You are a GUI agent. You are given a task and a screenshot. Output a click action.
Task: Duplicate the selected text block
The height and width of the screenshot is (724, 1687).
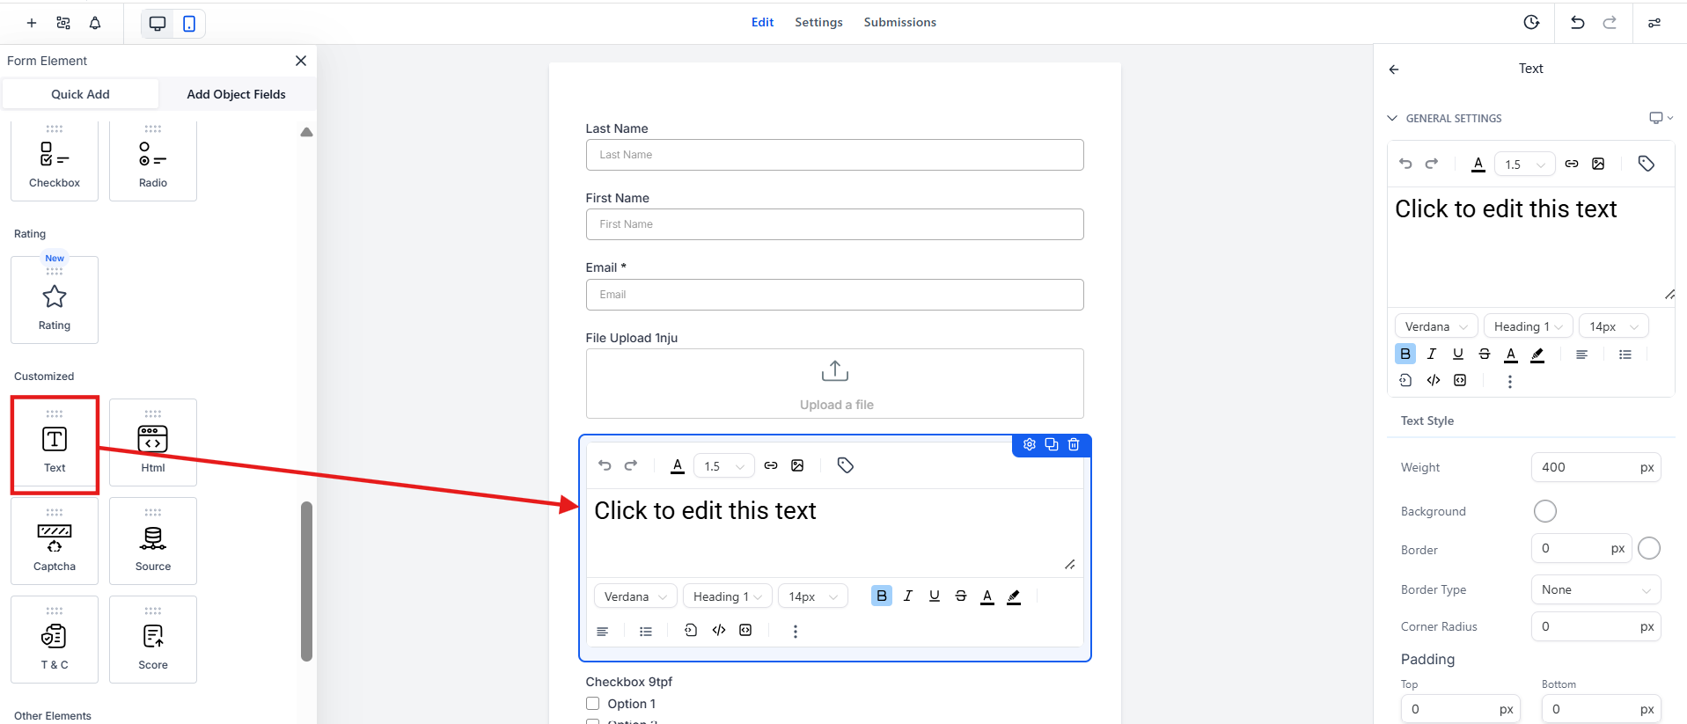click(1052, 444)
